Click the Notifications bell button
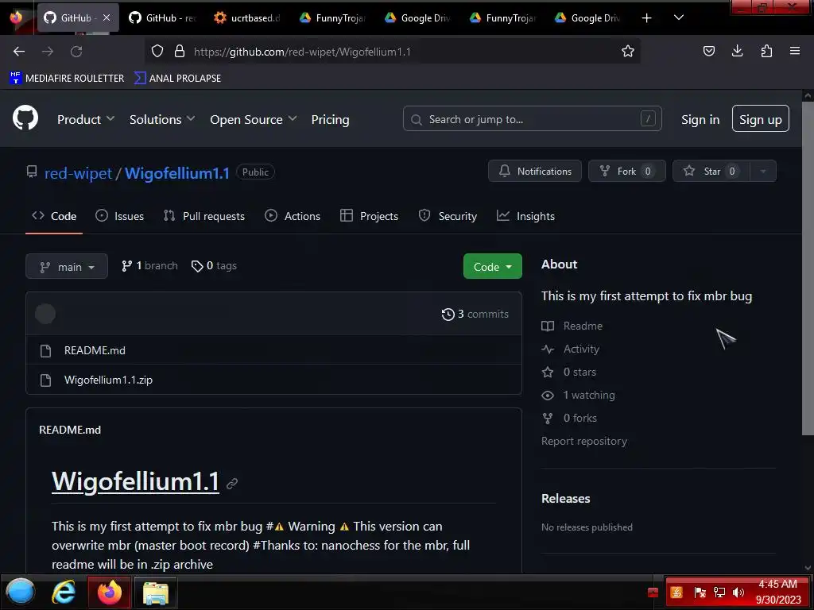 (x=535, y=172)
